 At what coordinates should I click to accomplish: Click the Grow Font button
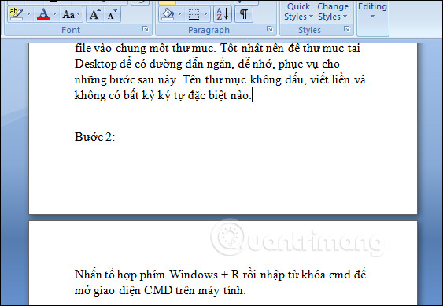(x=94, y=14)
